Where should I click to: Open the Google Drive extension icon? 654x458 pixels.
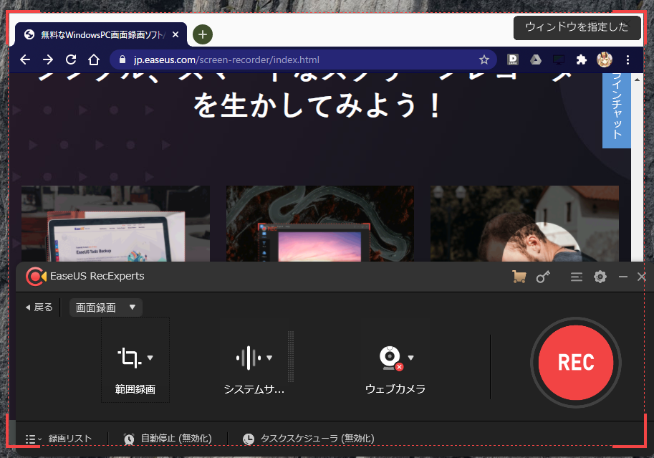coord(536,59)
